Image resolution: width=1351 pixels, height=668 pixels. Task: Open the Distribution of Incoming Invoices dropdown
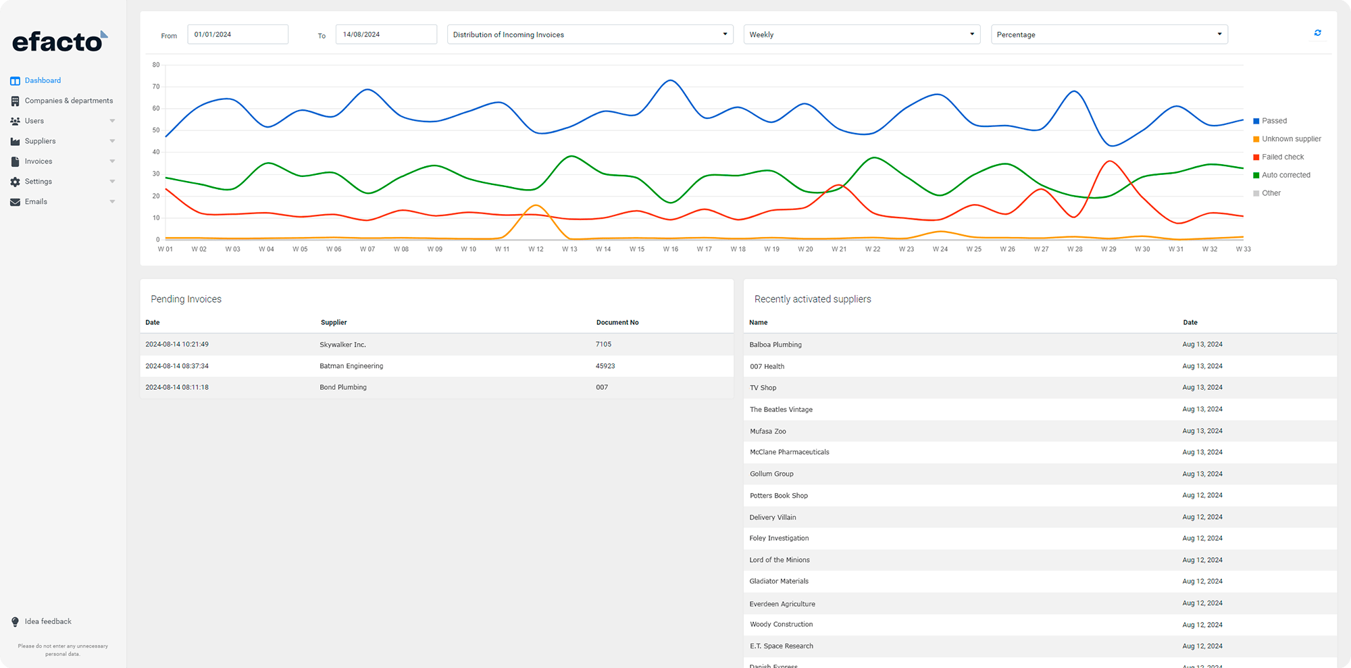[x=590, y=34]
